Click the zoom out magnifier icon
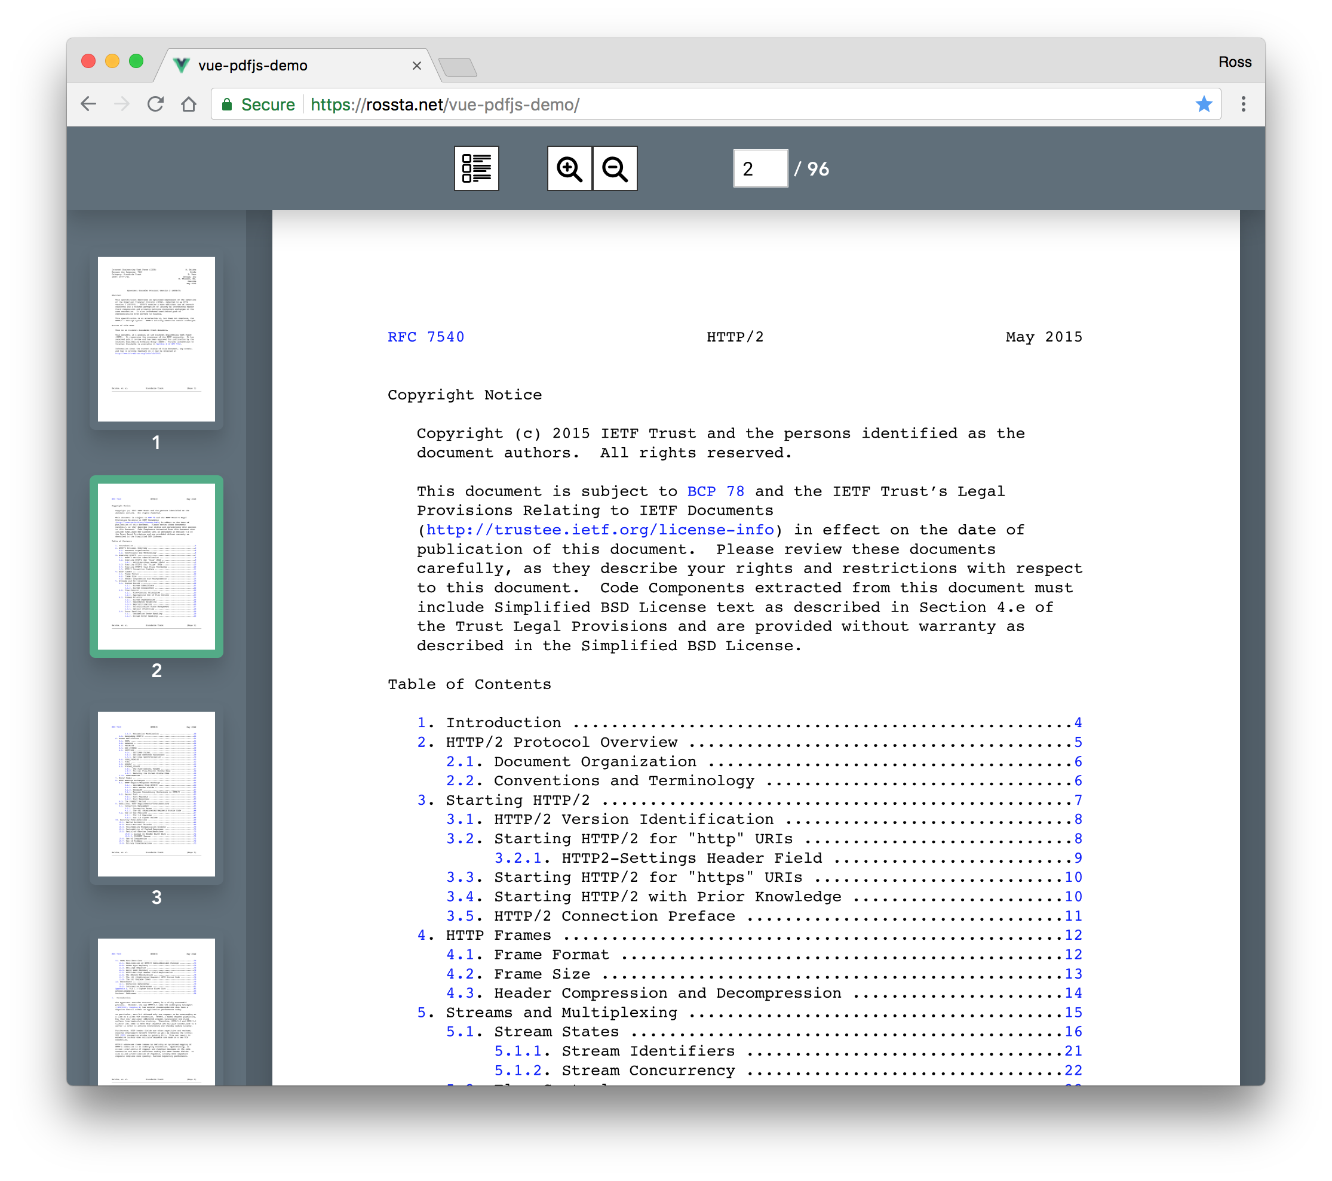This screenshot has width=1332, height=1181. coord(615,168)
